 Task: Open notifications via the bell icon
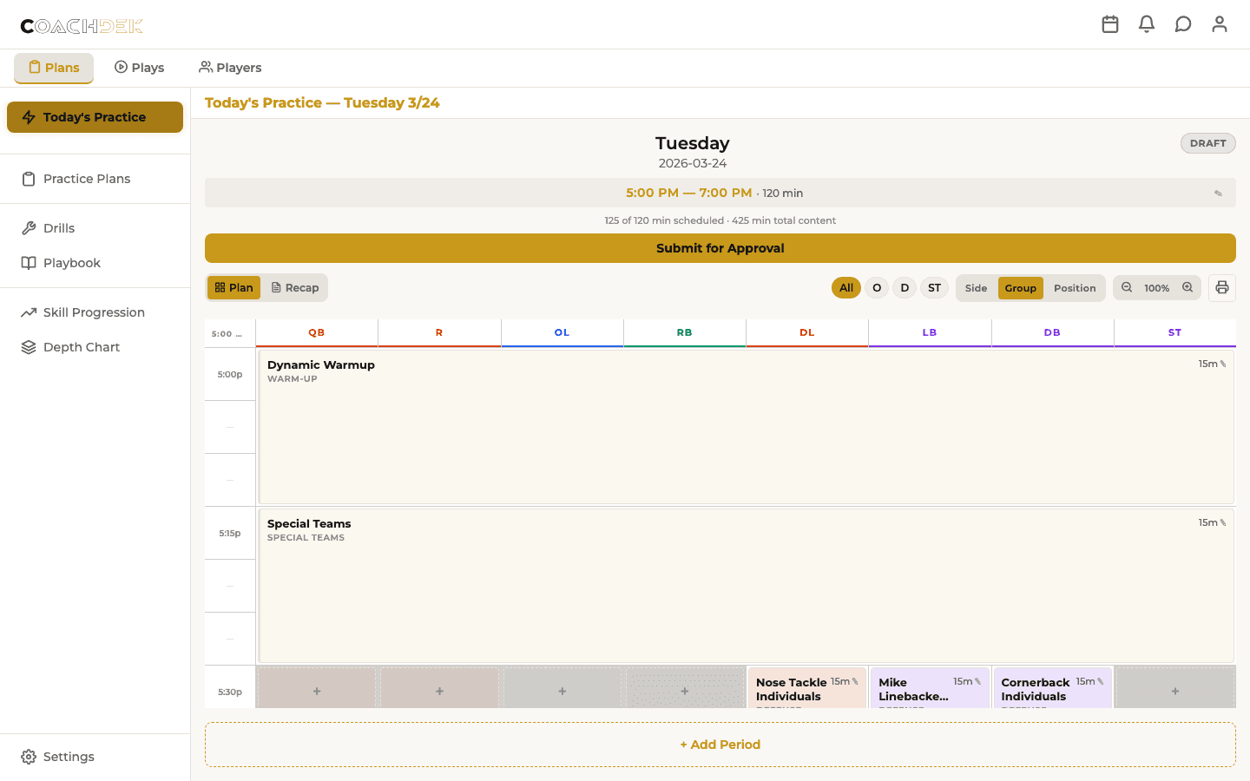[1147, 23]
